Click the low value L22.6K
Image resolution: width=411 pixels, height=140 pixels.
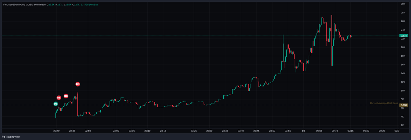67,5
